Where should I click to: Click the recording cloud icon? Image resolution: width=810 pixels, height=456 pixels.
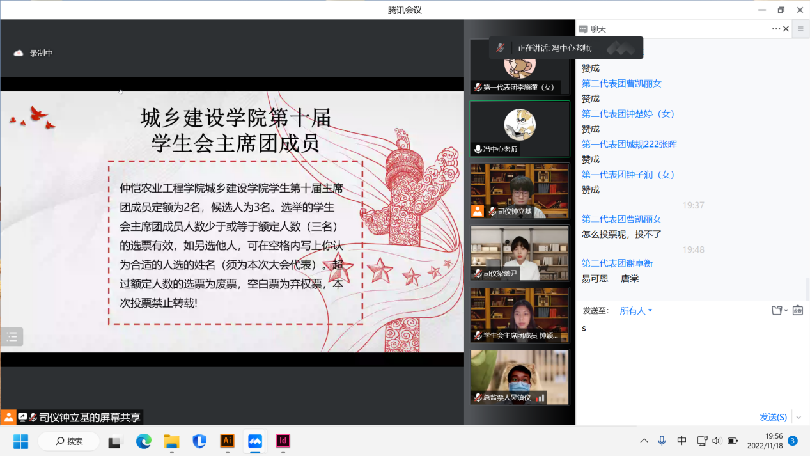19,53
